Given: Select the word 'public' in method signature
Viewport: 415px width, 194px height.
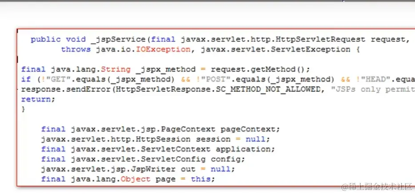Looking at the screenshot, I should [45, 40].
